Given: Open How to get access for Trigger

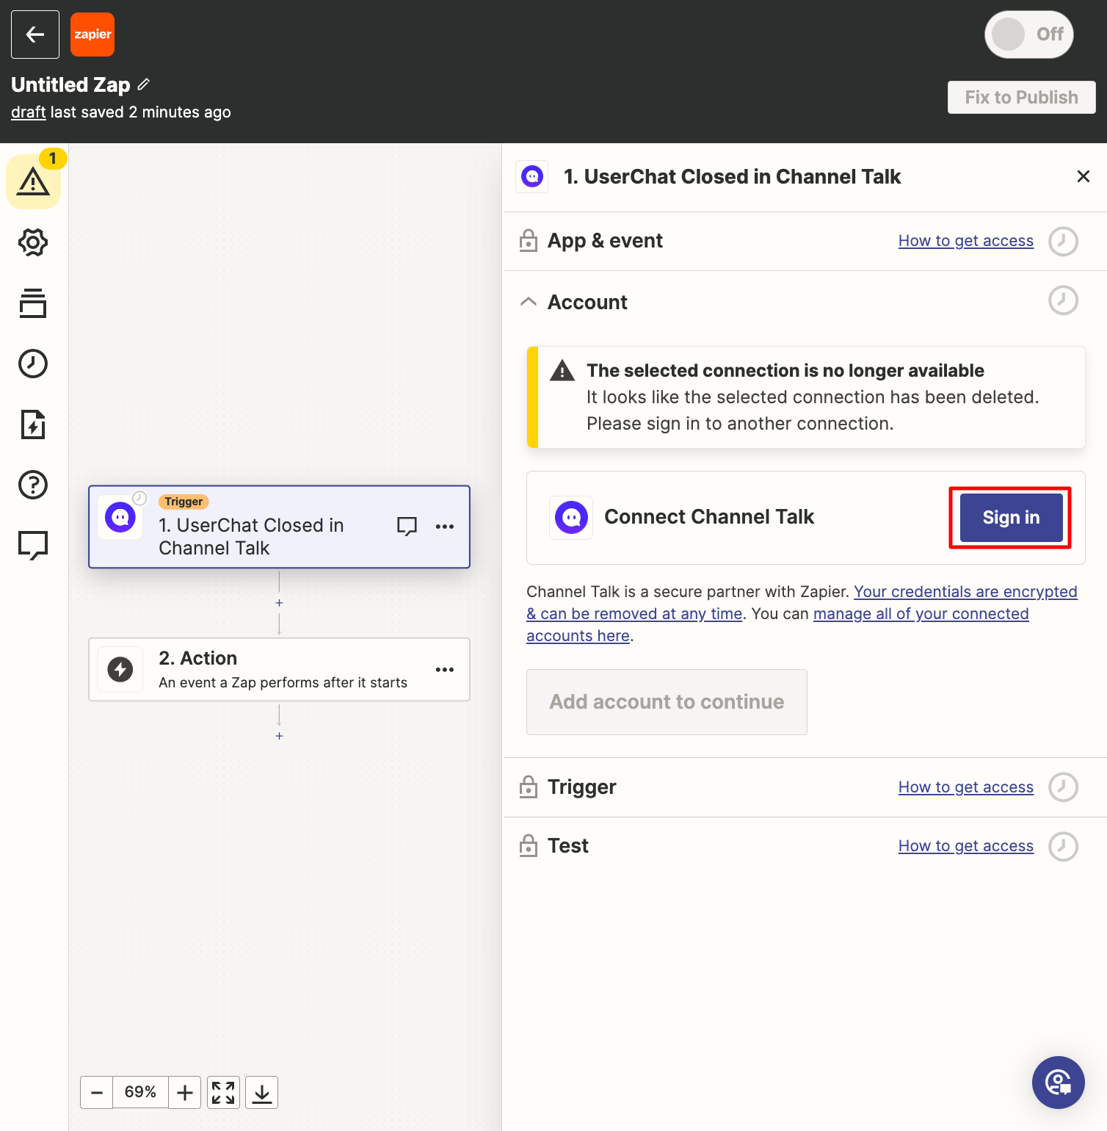Looking at the screenshot, I should pos(966,787).
